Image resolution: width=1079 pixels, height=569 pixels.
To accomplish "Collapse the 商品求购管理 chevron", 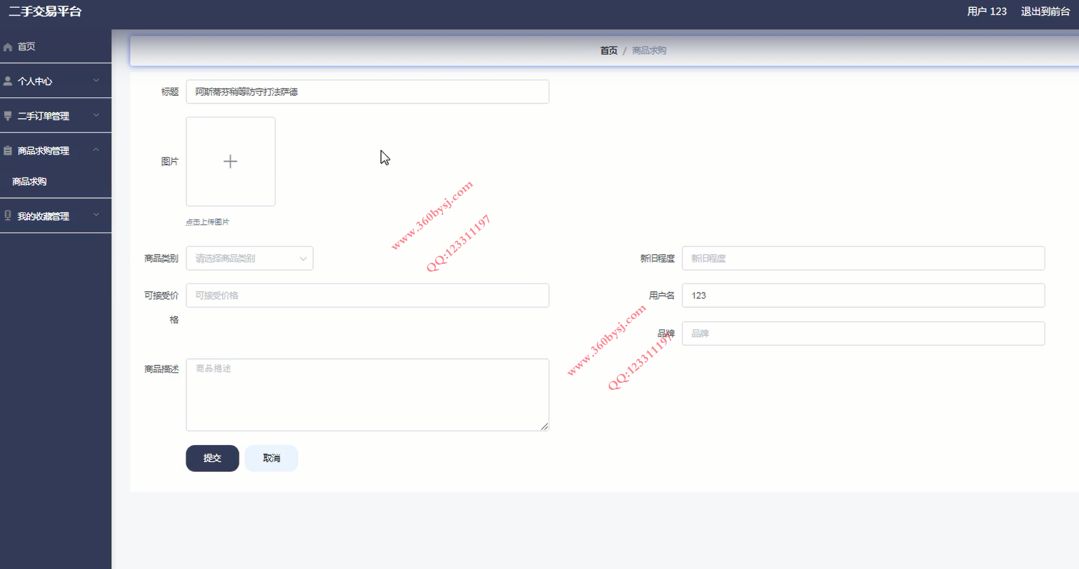I will 96,150.
